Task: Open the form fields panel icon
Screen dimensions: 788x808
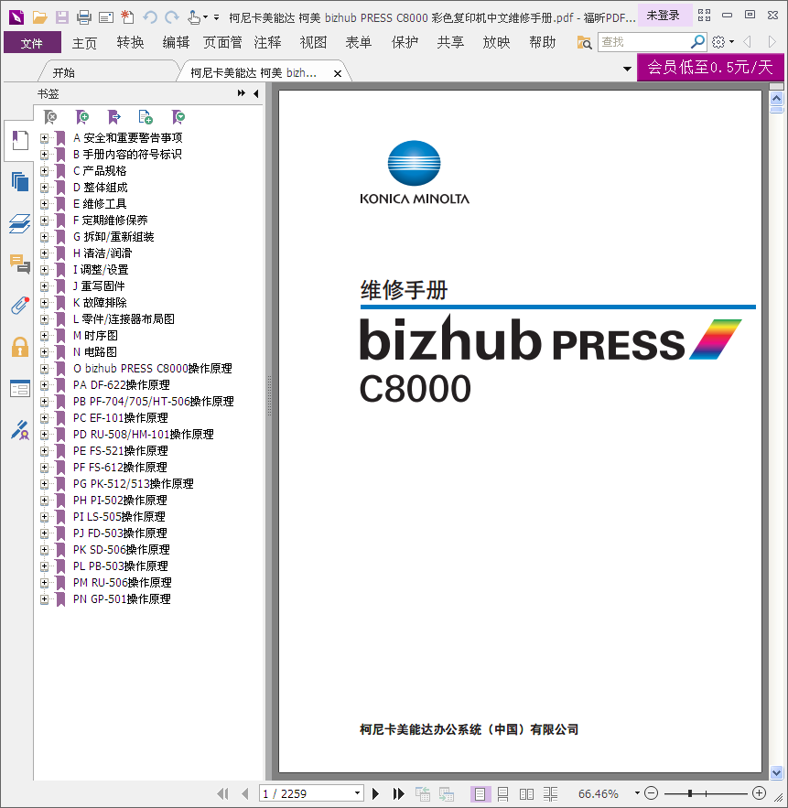Action: [19, 389]
